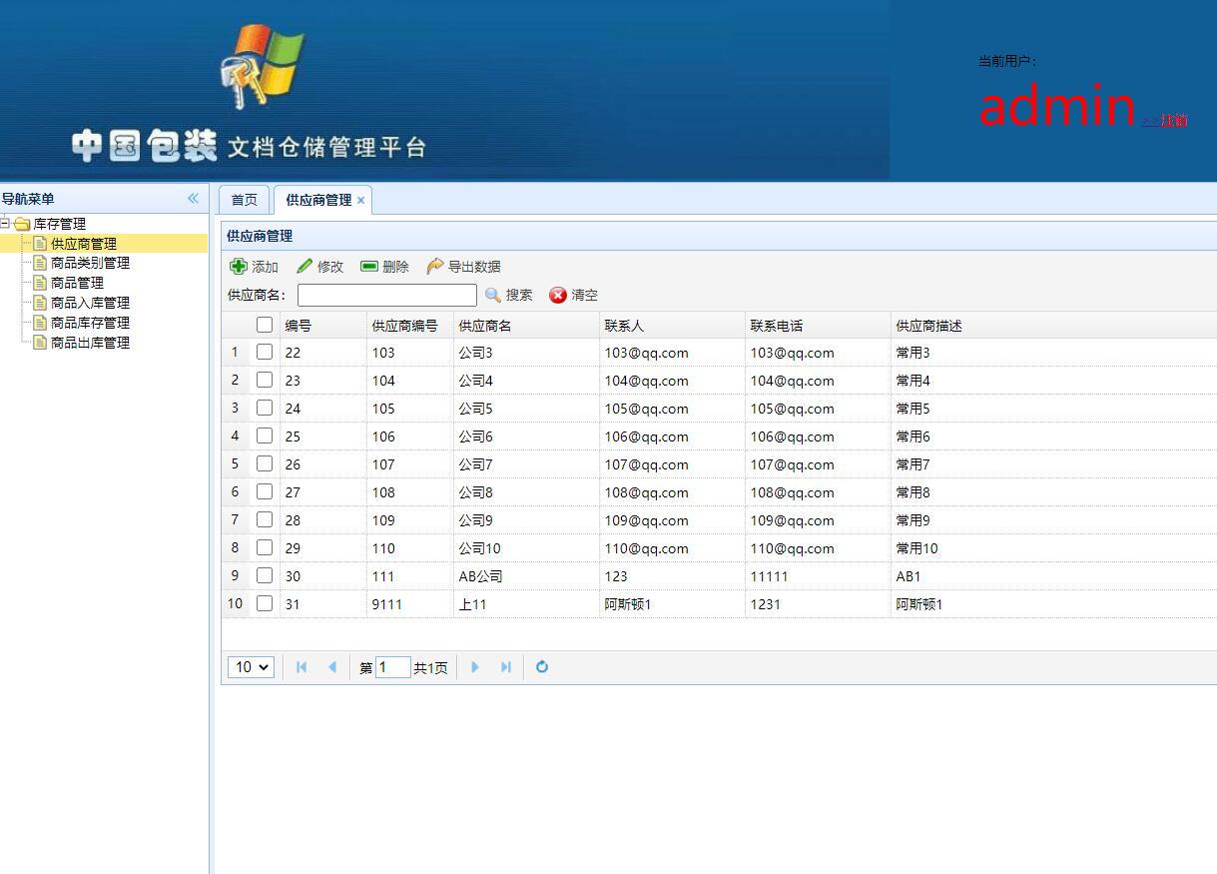This screenshot has width=1217, height=874.
Task: Collapse the 库存管理 tree folder
Action: [8, 224]
